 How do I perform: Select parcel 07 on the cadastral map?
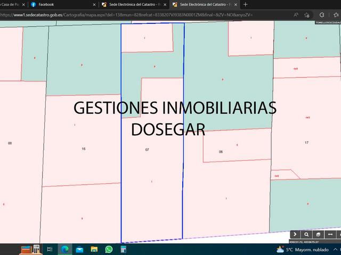(147, 150)
